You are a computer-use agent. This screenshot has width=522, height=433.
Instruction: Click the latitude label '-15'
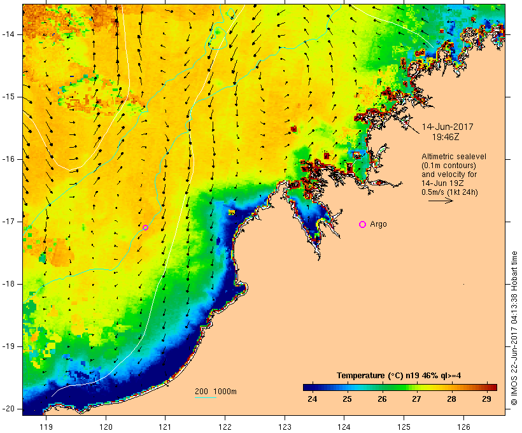tap(8, 97)
